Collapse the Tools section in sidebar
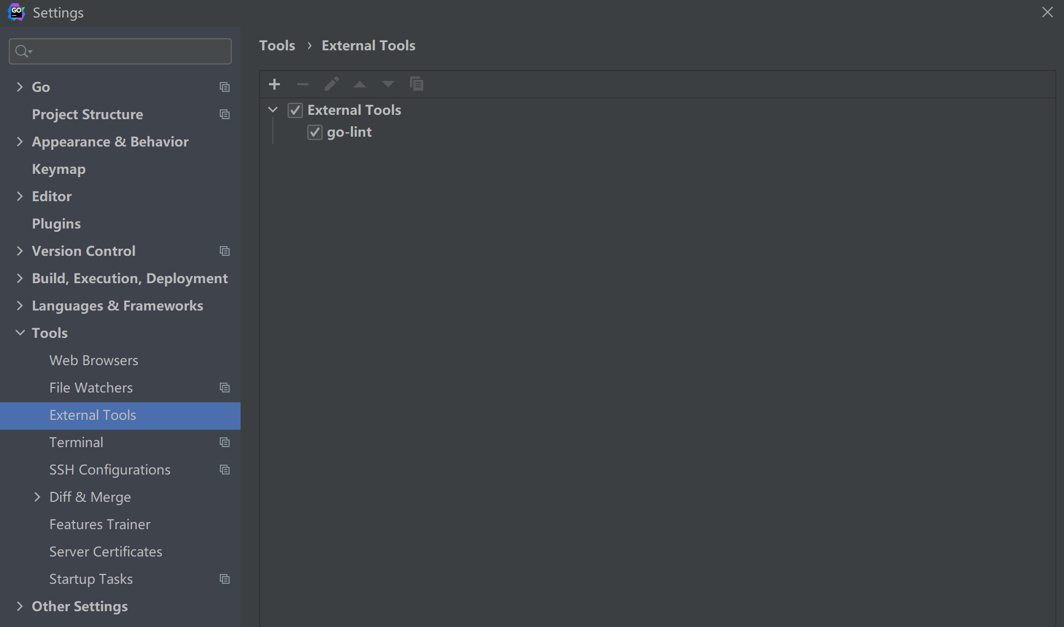This screenshot has width=1064, height=627. click(20, 333)
